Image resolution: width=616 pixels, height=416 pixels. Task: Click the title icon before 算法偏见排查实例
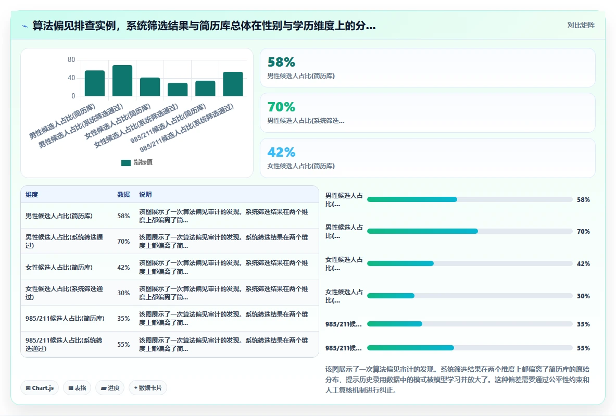click(x=25, y=27)
